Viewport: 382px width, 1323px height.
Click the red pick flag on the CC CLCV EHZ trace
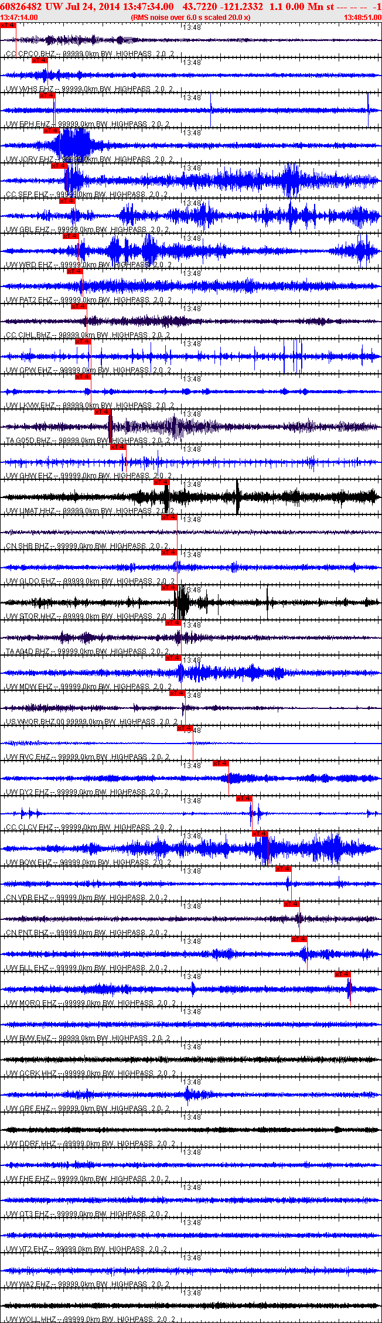tap(244, 799)
